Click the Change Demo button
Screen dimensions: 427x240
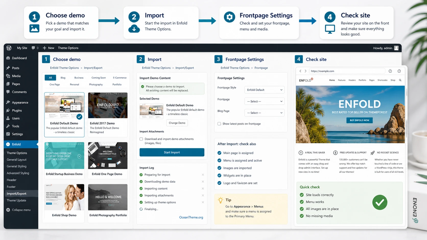pos(177,123)
